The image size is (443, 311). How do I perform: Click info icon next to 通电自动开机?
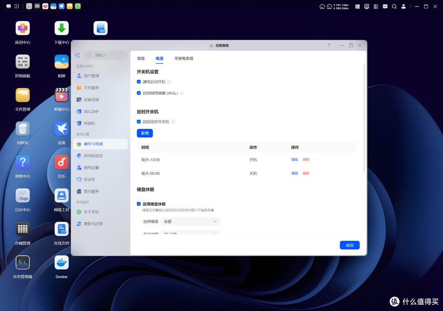pos(169,82)
